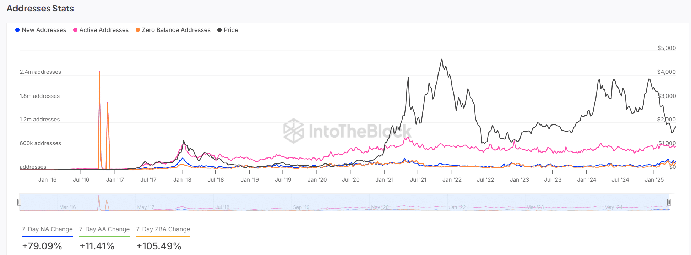Click the +79.09% change value
This screenshot has width=691, height=255.
(x=42, y=246)
